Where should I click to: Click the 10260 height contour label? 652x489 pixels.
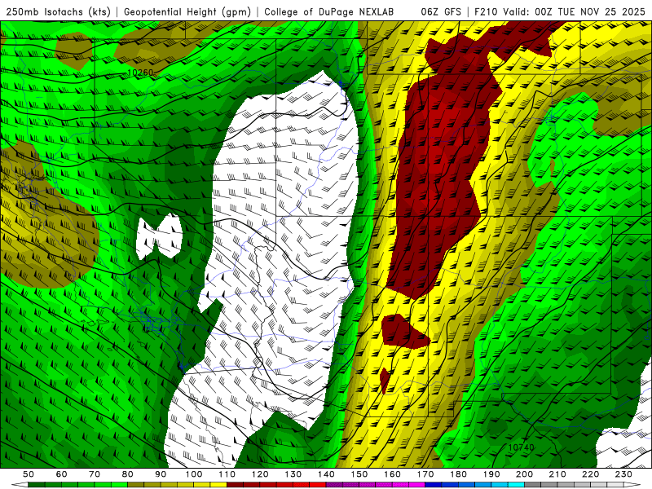point(140,73)
